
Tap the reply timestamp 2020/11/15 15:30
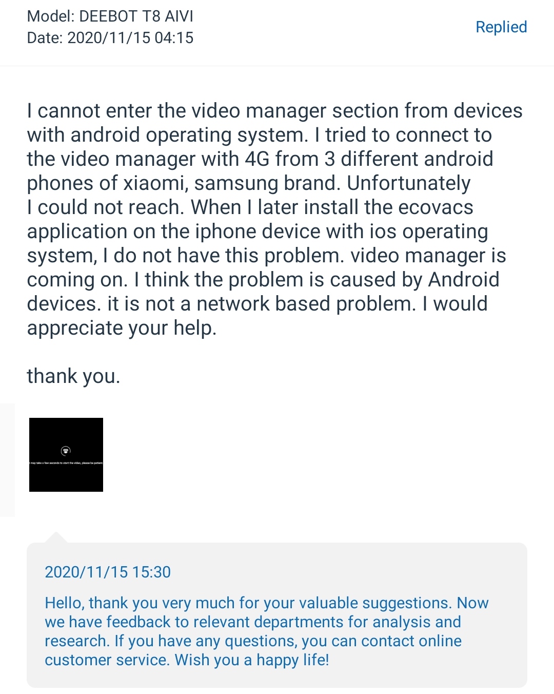(108, 572)
